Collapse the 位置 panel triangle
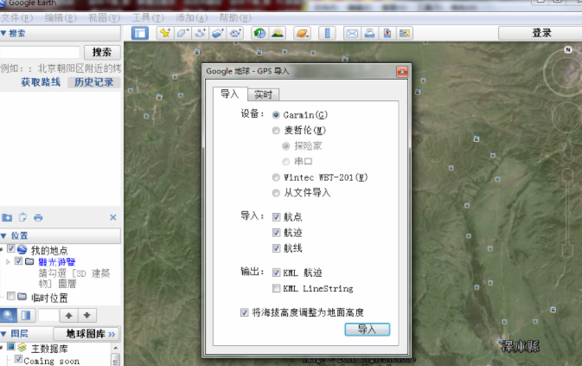The width and height of the screenshot is (582, 366). pyautogui.click(x=3, y=236)
